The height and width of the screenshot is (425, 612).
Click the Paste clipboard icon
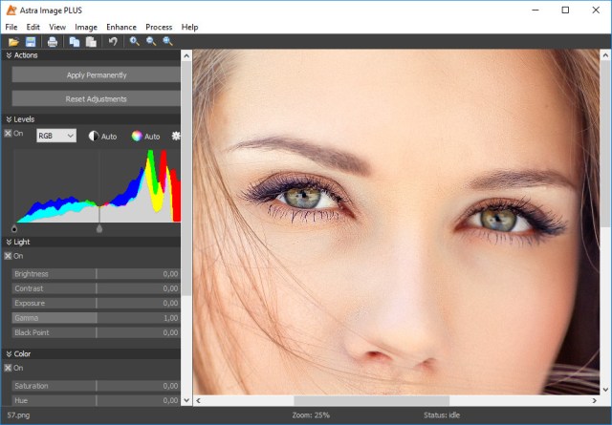(91, 42)
